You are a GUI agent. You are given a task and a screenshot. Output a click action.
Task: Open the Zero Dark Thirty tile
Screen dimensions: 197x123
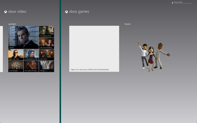click(x=16, y=55)
